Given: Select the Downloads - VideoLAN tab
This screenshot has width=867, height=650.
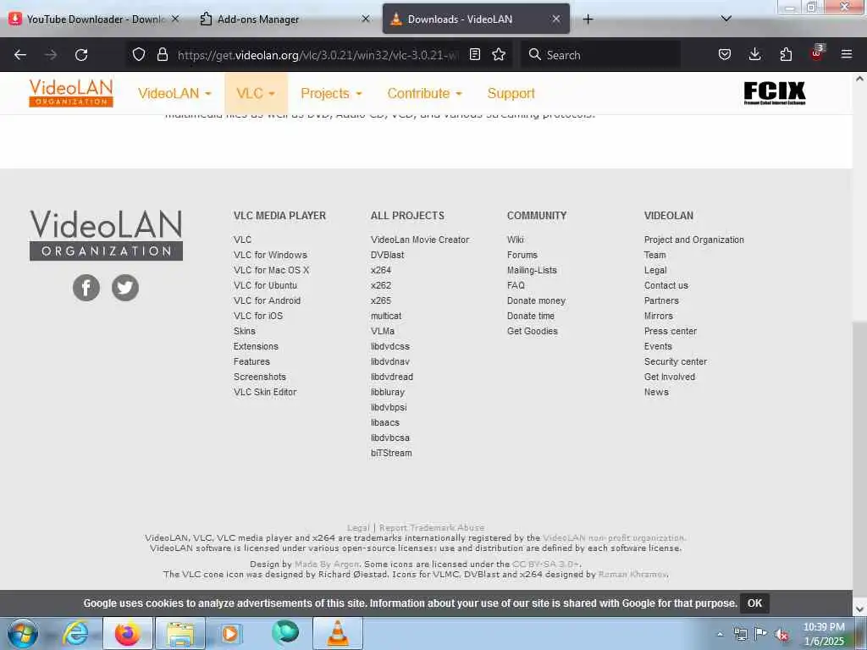Looking at the screenshot, I should click(x=476, y=19).
